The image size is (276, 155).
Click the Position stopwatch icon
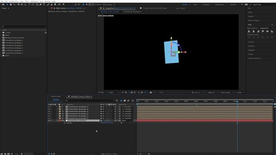click(x=65, y=123)
